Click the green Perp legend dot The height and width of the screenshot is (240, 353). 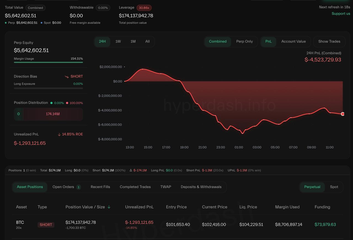6,23
